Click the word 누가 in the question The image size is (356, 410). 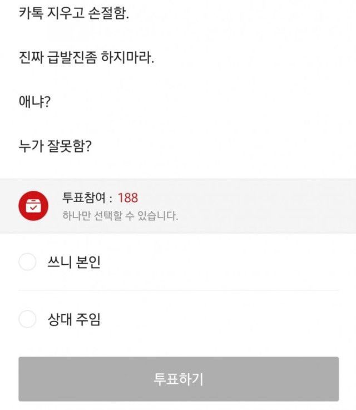click(x=30, y=147)
